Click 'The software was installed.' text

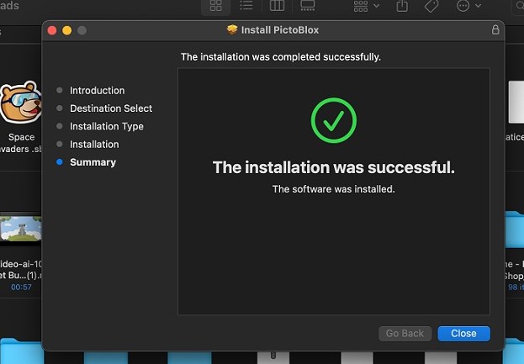click(x=334, y=189)
